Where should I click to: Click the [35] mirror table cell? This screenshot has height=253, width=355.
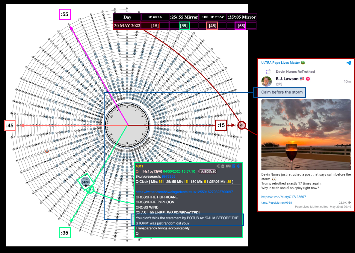[184, 25]
